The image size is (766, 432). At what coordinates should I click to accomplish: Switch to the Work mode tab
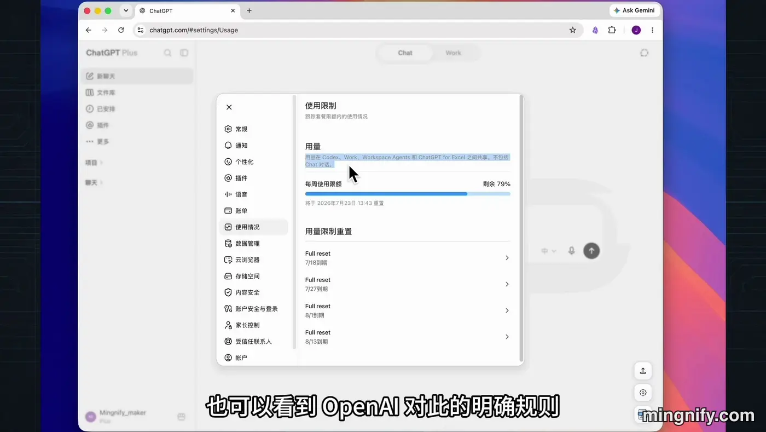453,53
